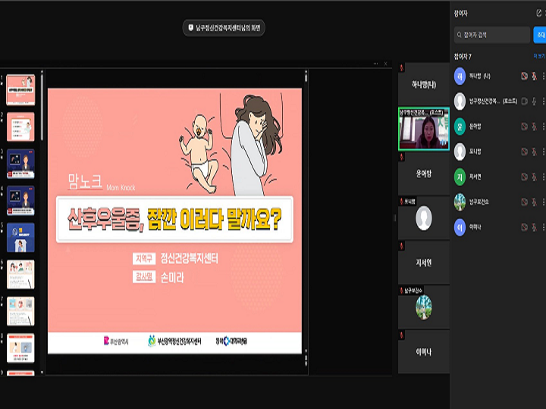This screenshot has width=546, height=409.
Task: Expand the participant list with 더 보기
Action: pyautogui.click(x=539, y=56)
